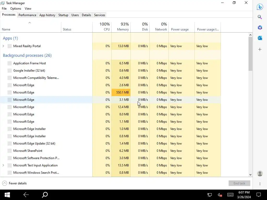Select the Microsoft Edge 2.6 MB row
This screenshot has height=200, width=267.
click(110, 85)
